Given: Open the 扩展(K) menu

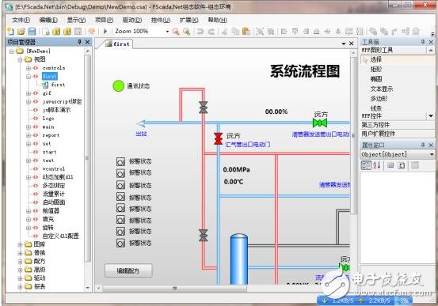Looking at the screenshot, I should click(x=189, y=20).
